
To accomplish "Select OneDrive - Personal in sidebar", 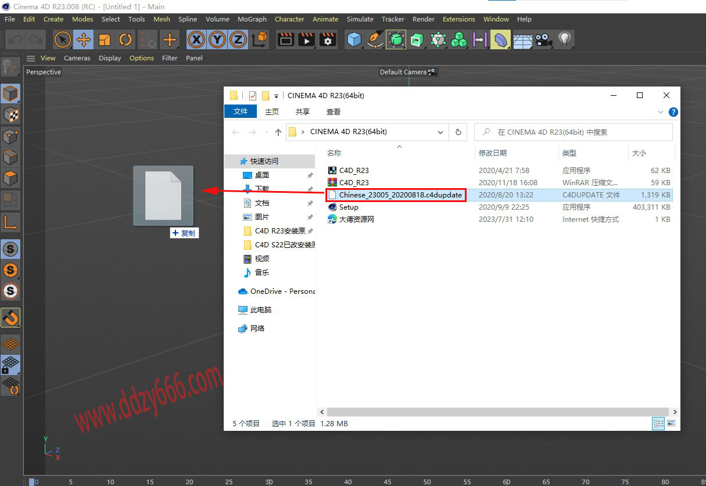I will coord(277,291).
